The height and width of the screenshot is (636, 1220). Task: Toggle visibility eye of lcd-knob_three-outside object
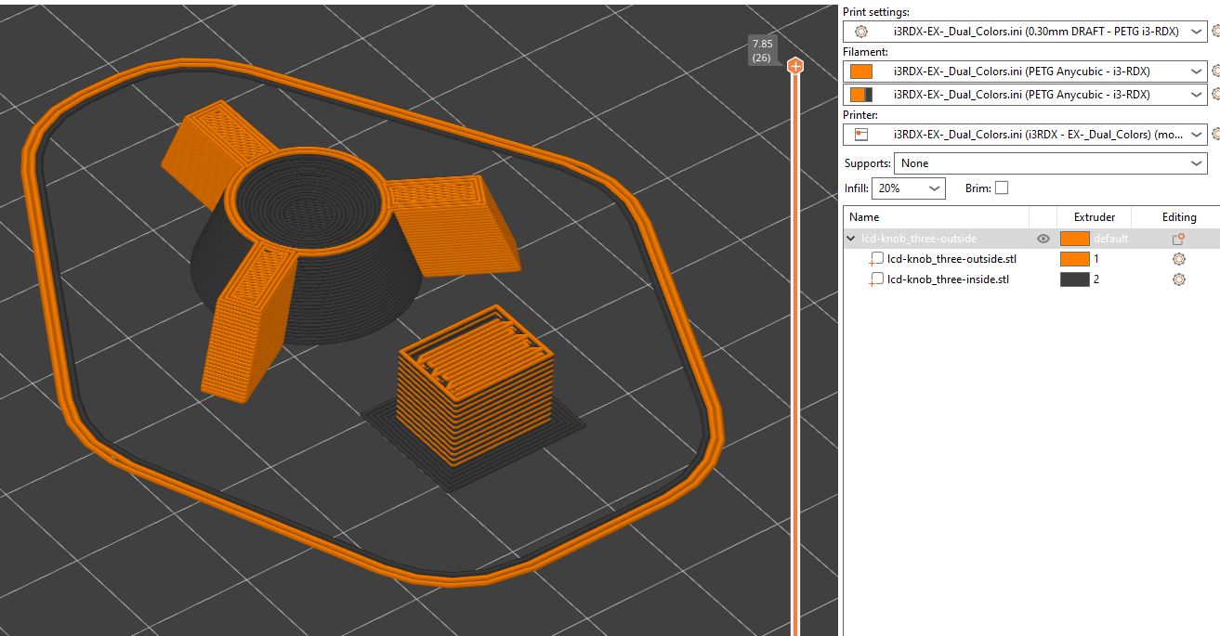1043,239
